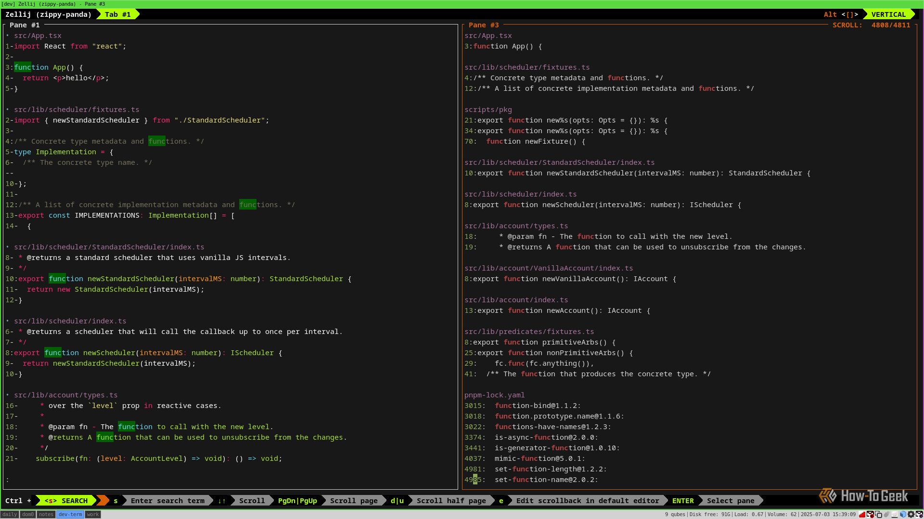
Task: Click the SCROLL 4808/4811 position indicator
Action: (x=872, y=25)
